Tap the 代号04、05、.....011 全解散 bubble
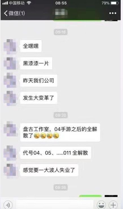123x209 pixels. [x=55, y=153]
